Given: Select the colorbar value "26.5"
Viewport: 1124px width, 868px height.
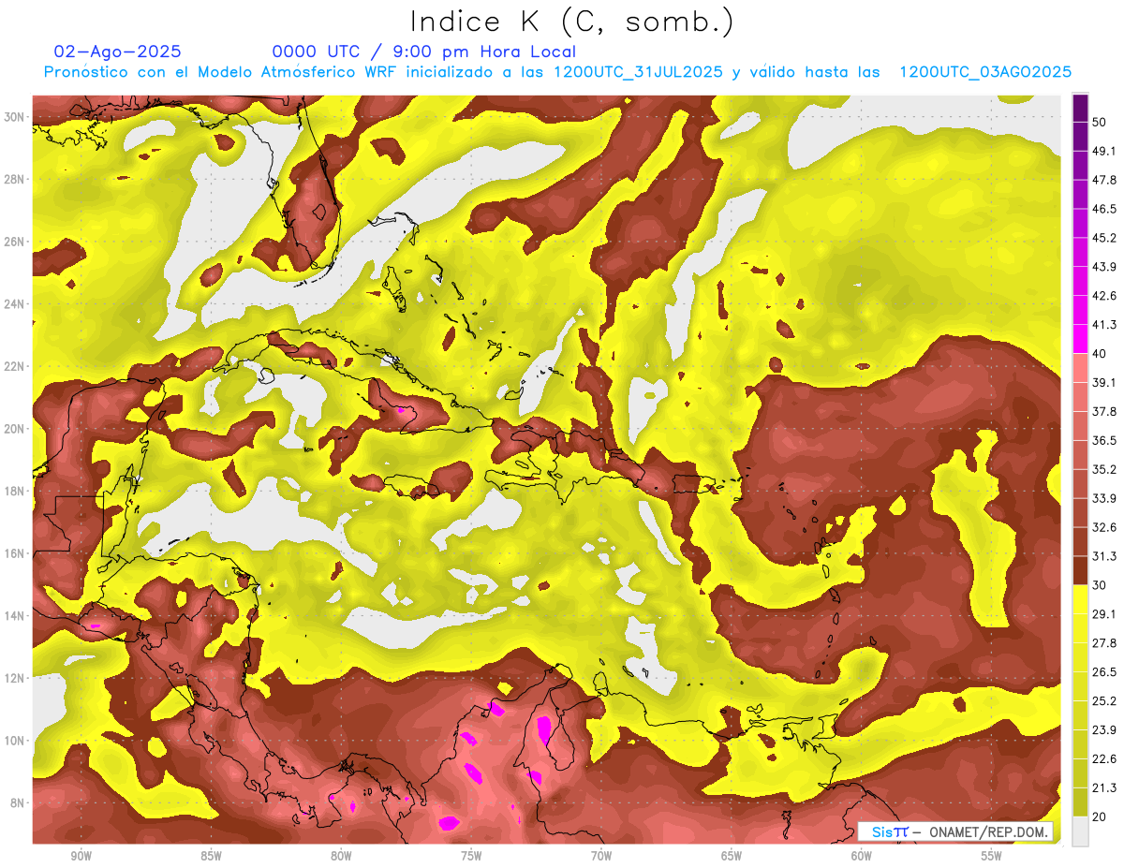Looking at the screenshot, I should pyautogui.click(x=1104, y=672).
